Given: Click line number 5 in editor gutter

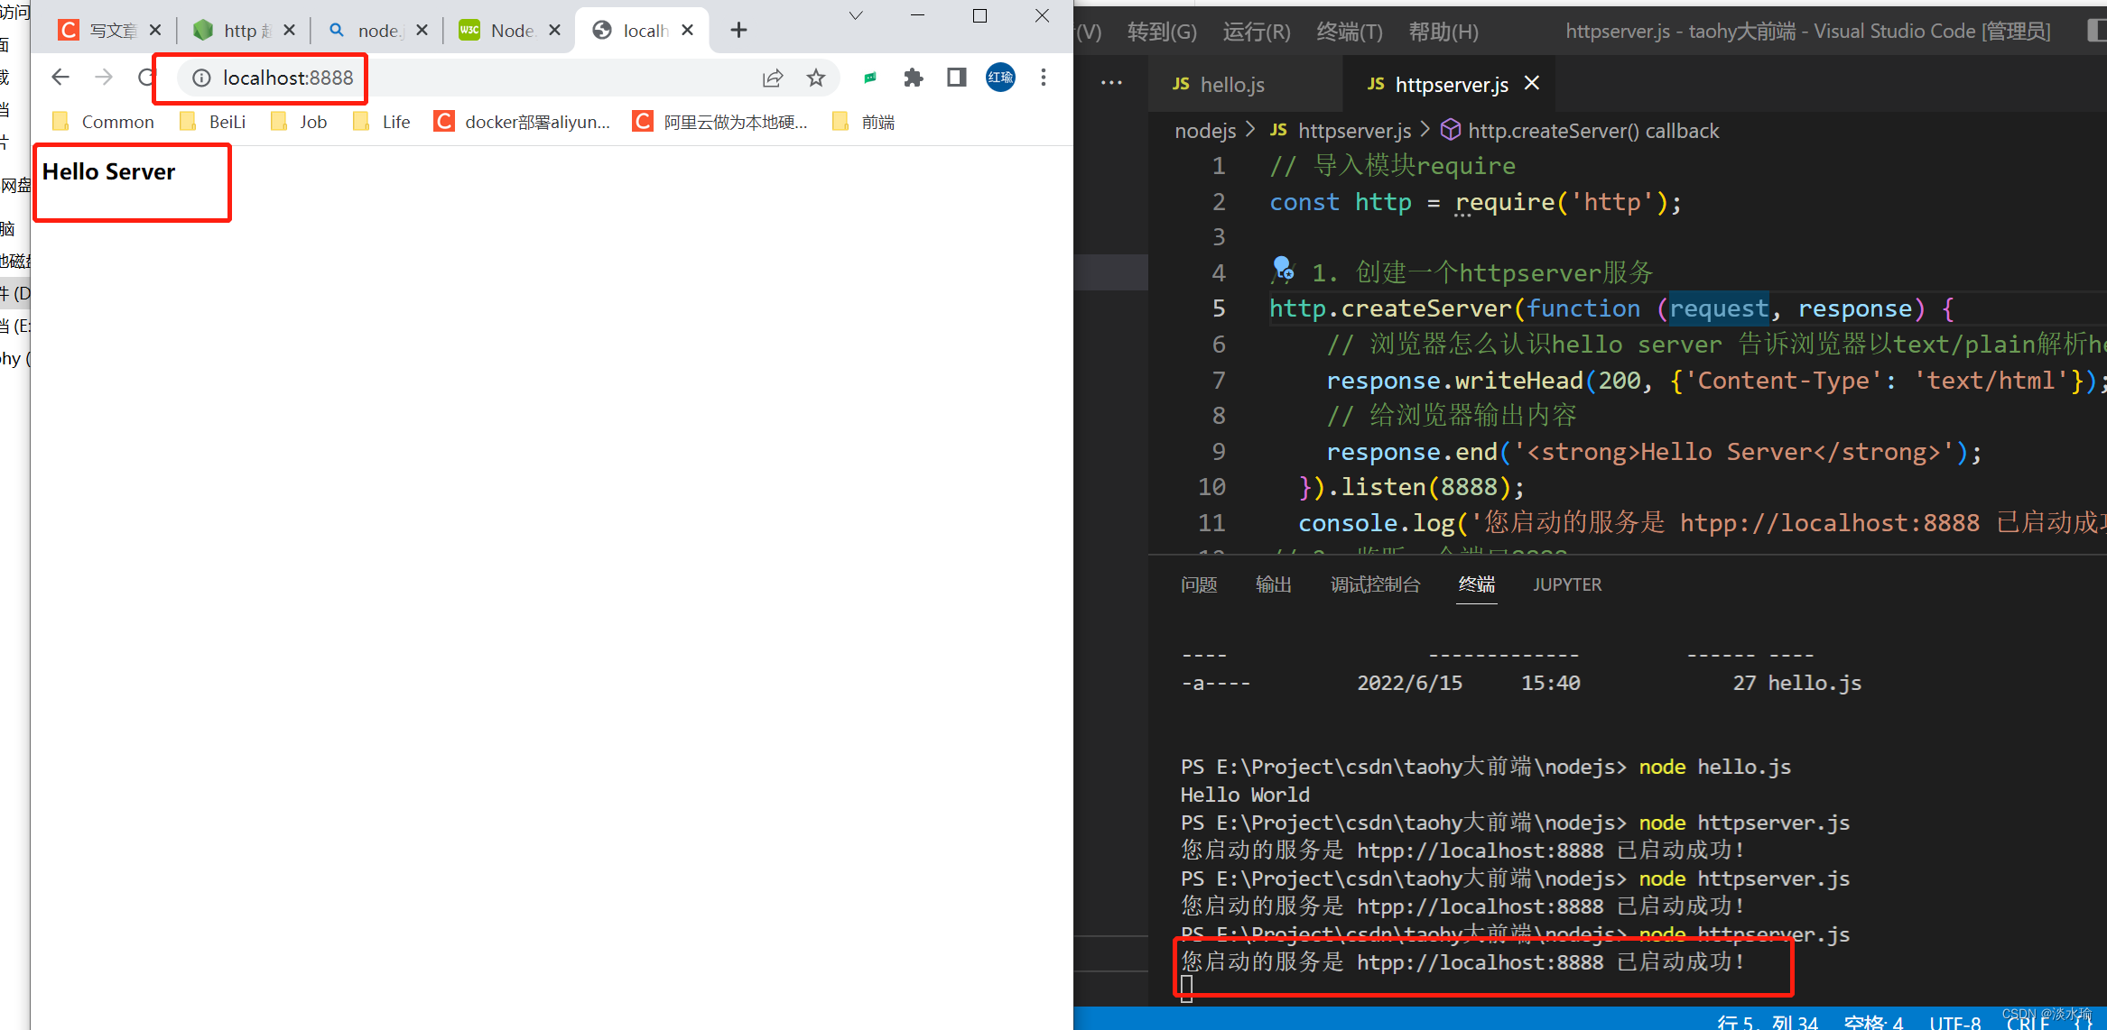Looking at the screenshot, I should pos(1219,308).
